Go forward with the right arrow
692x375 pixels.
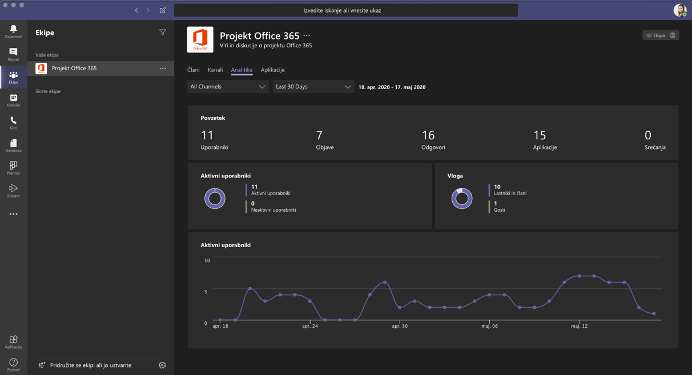148,10
